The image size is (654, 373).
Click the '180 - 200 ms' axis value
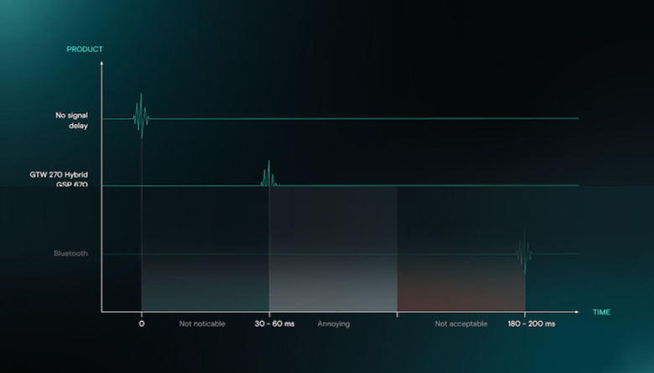532,324
